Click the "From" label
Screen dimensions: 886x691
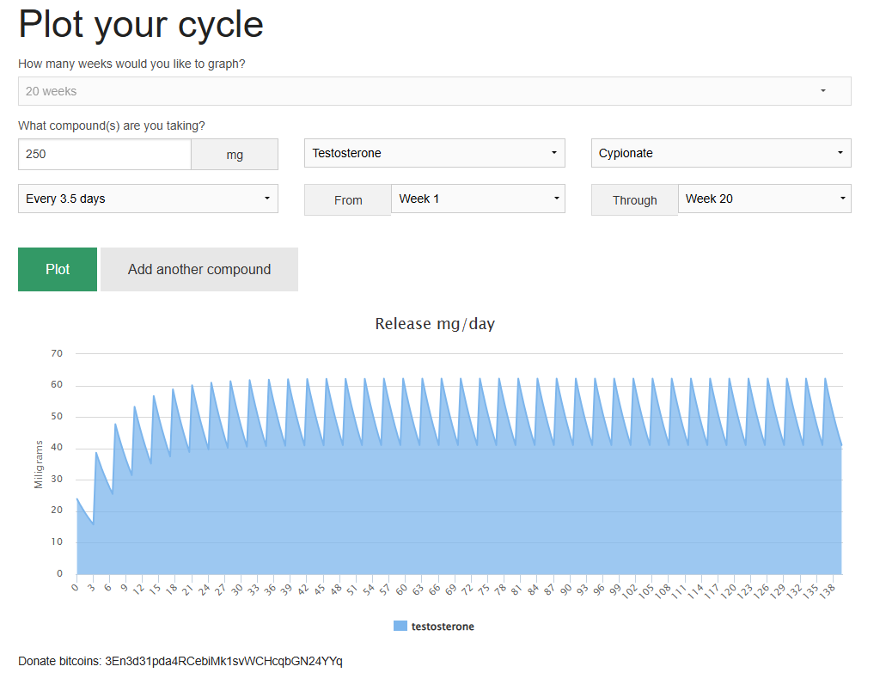coord(348,200)
